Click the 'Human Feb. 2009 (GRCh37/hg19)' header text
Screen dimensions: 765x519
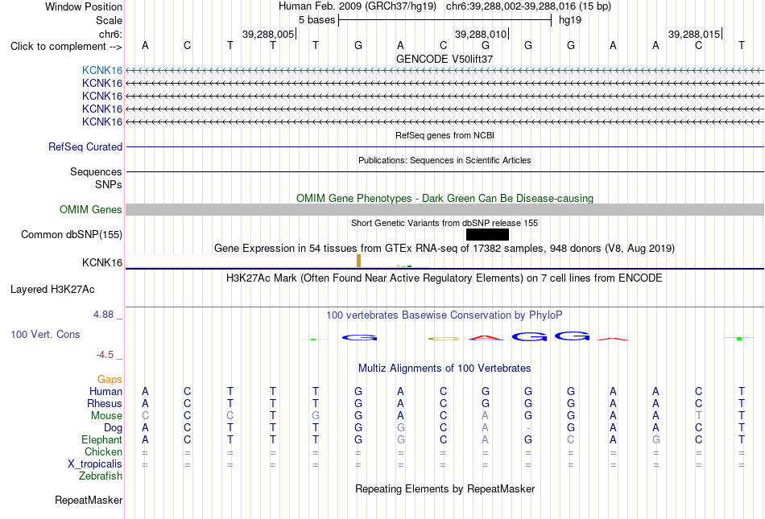(x=357, y=6)
